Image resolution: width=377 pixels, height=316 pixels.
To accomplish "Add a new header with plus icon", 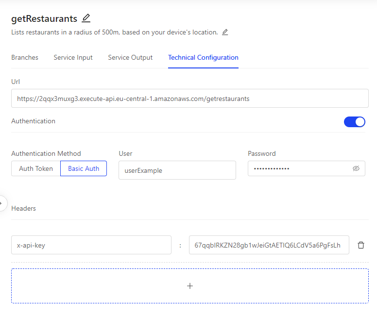I will (189, 286).
